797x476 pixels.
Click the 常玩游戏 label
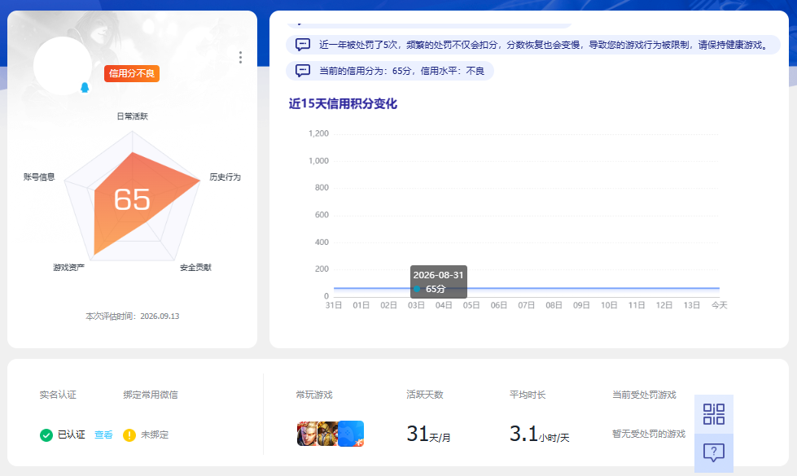314,395
